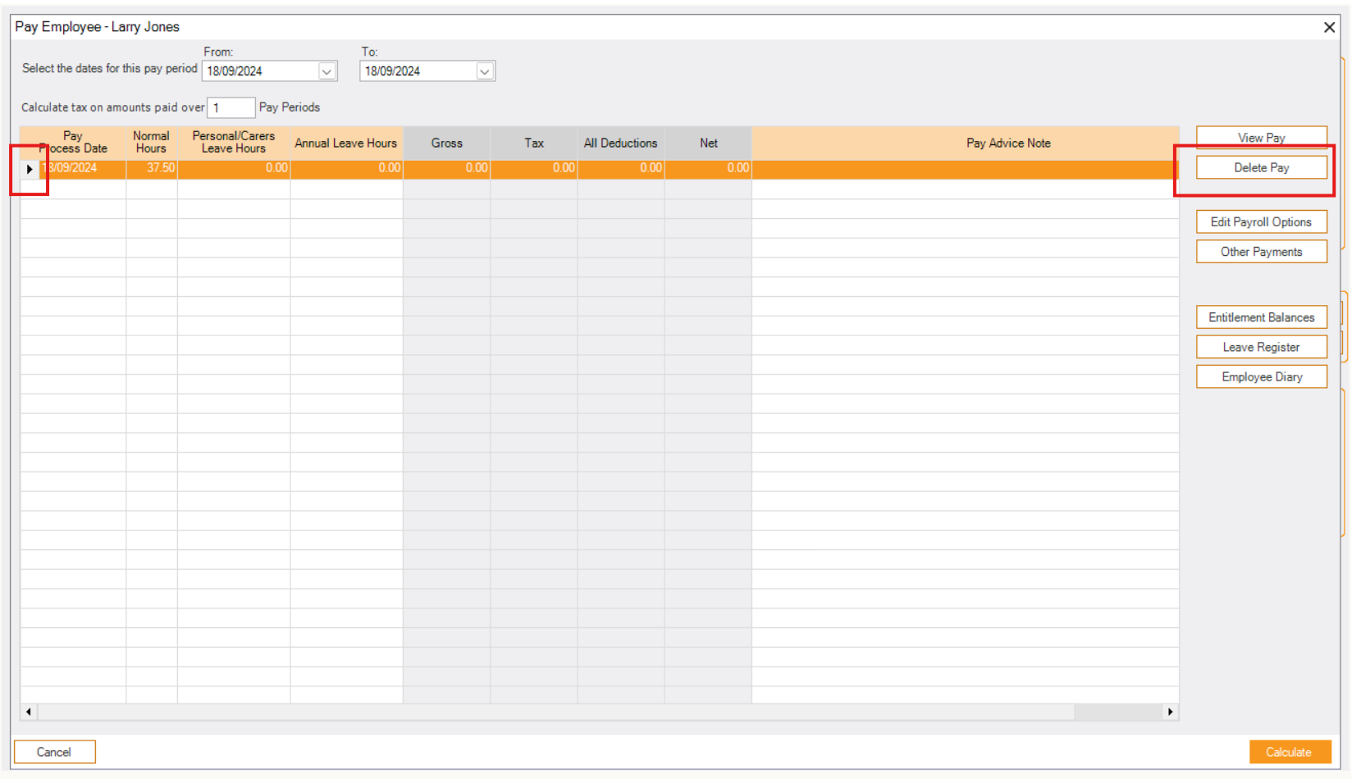Click the All Deductions column header

coord(621,143)
